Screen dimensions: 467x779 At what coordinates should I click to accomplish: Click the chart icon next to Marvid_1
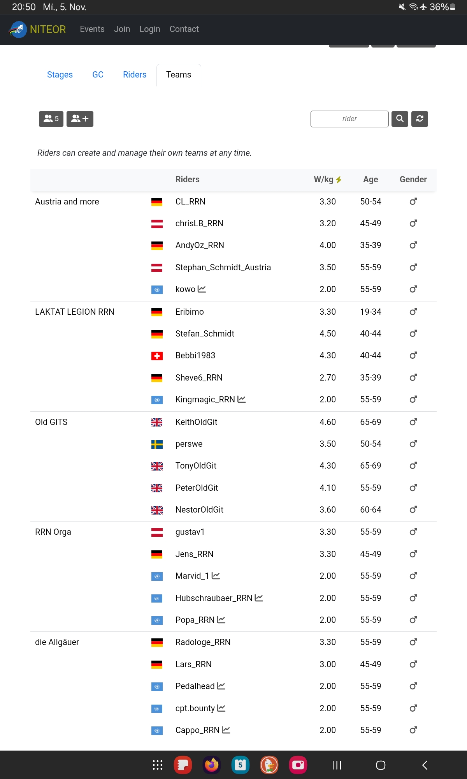pos(216,576)
